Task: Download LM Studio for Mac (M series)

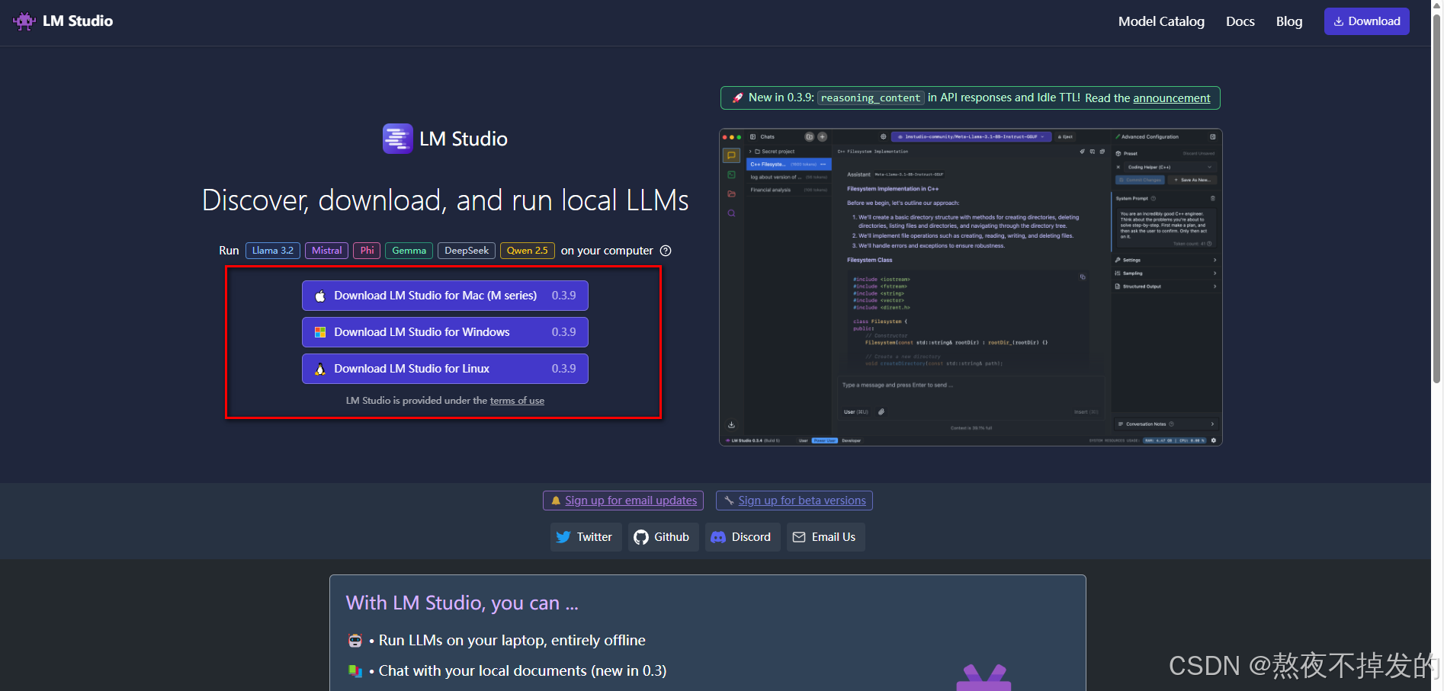Action: 445,296
